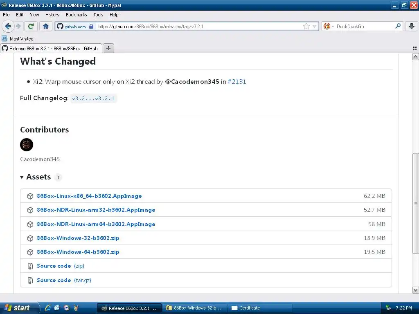Image resolution: width=419 pixels, height=314 pixels.
Task: Open the DuckDuckGo search engine selector
Action: [x=329, y=26]
